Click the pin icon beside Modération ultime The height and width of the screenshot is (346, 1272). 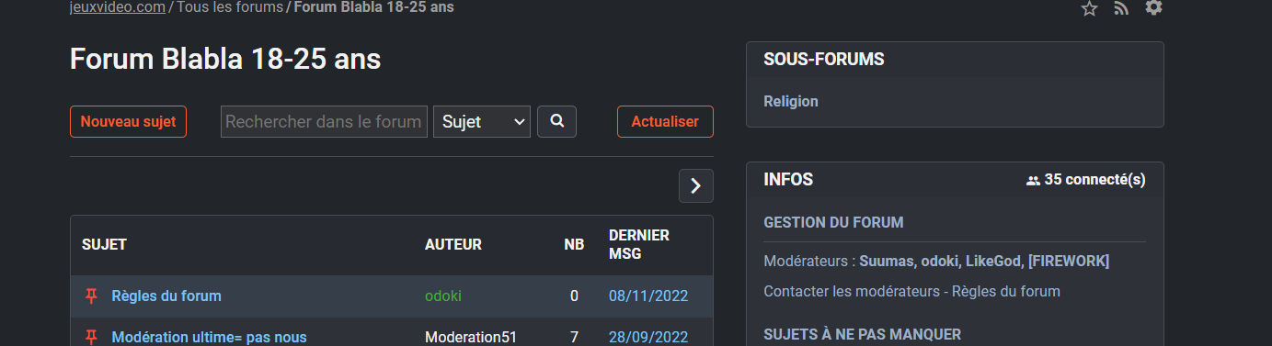[x=91, y=337]
